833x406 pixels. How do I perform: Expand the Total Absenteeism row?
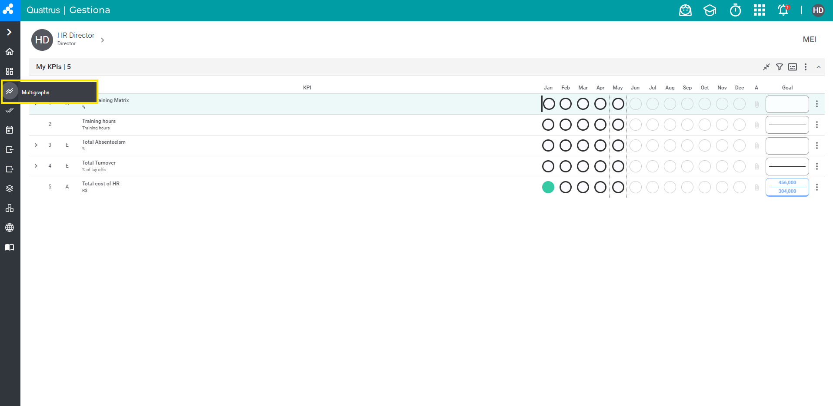pos(36,145)
